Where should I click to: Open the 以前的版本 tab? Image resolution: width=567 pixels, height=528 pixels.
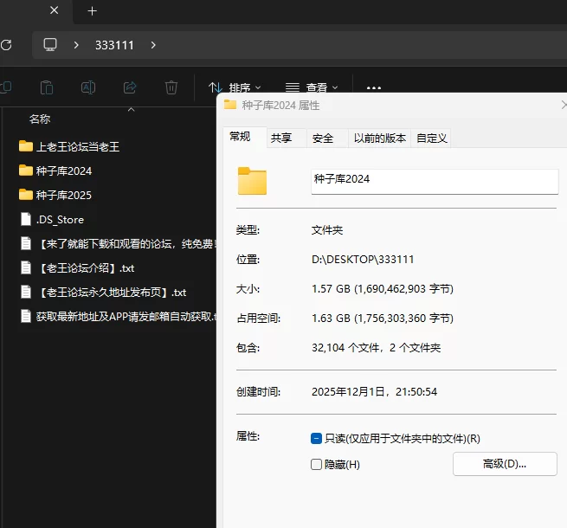pyautogui.click(x=379, y=138)
